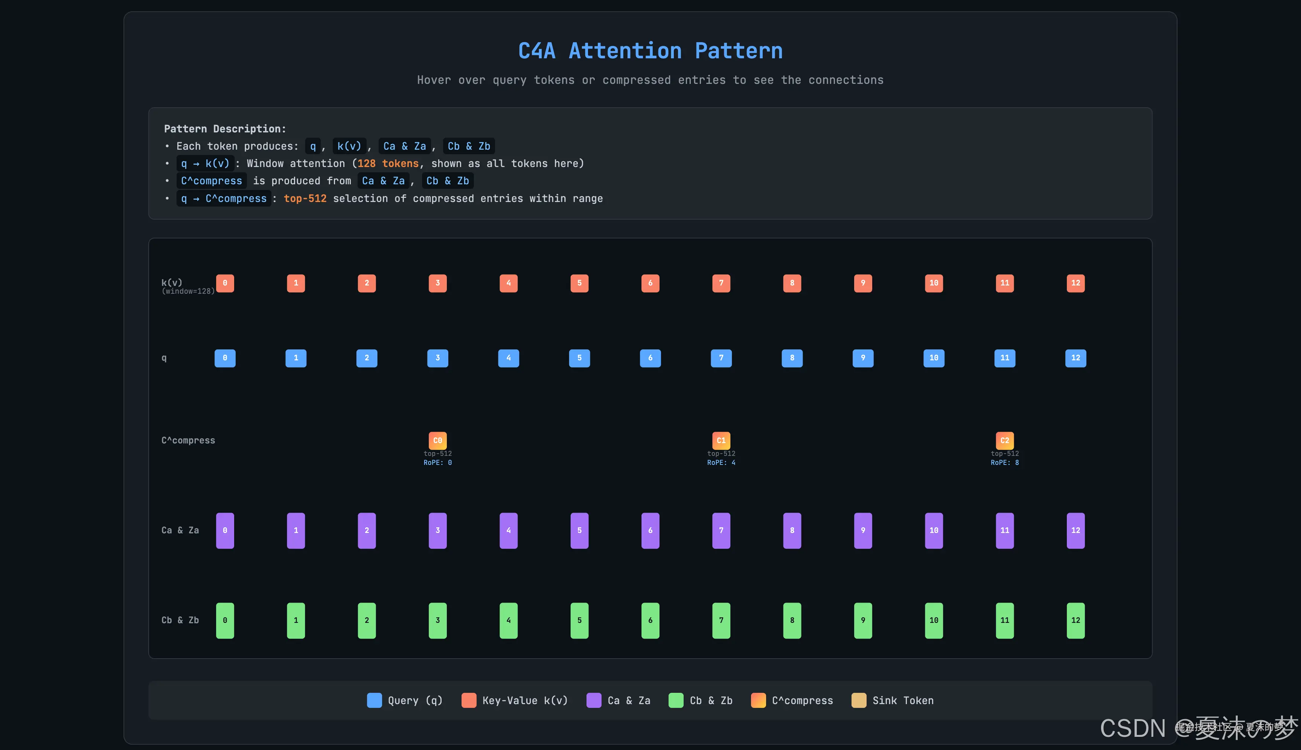1301x750 pixels.
Task: Click query token 12 in q row
Action: pyautogui.click(x=1075, y=358)
